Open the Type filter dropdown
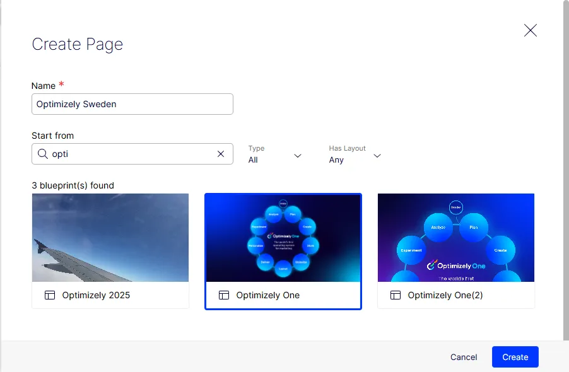This screenshot has height=372, width=569. click(x=275, y=154)
